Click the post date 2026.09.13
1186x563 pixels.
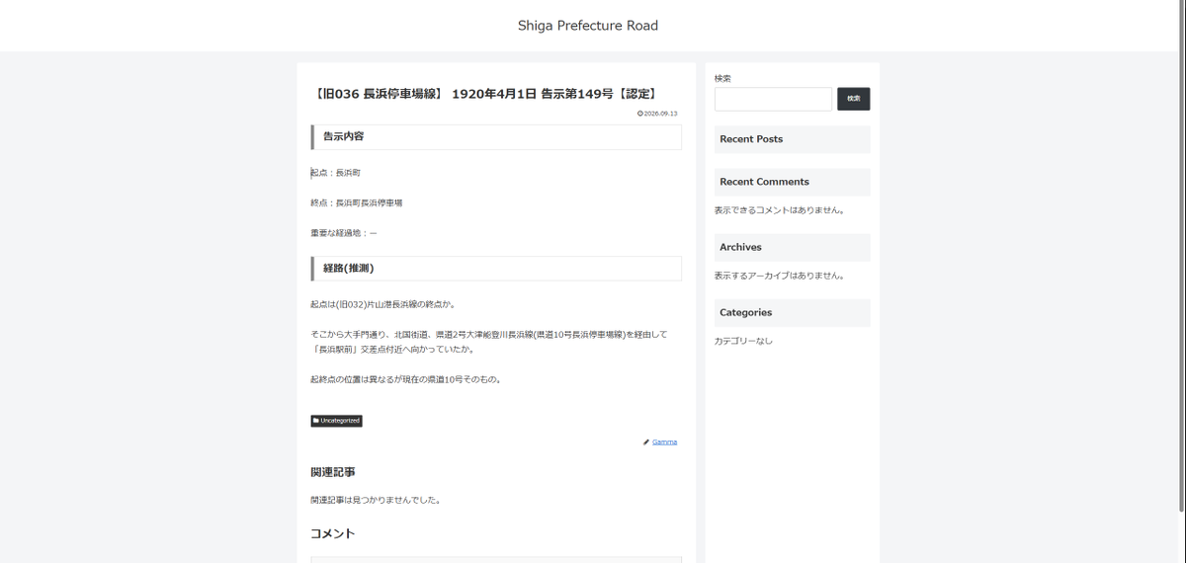tap(661, 114)
